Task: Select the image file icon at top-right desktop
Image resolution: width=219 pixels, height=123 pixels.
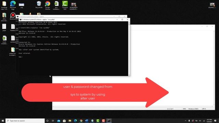Action: (212, 5)
